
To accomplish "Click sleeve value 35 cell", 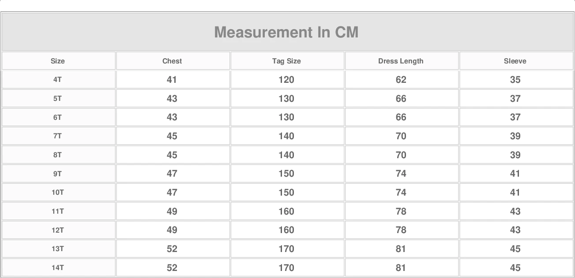I will [x=515, y=80].
